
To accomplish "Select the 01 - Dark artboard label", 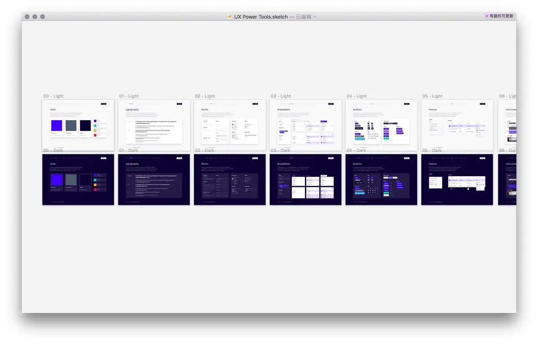I will coord(128,151).
